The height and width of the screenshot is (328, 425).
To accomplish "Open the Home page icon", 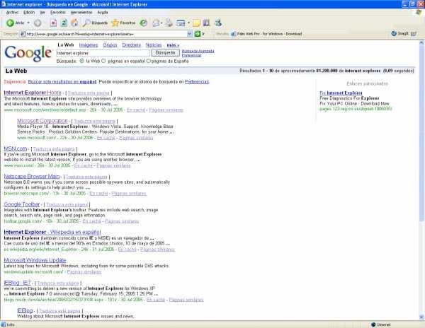I will (x=74, y=23).
